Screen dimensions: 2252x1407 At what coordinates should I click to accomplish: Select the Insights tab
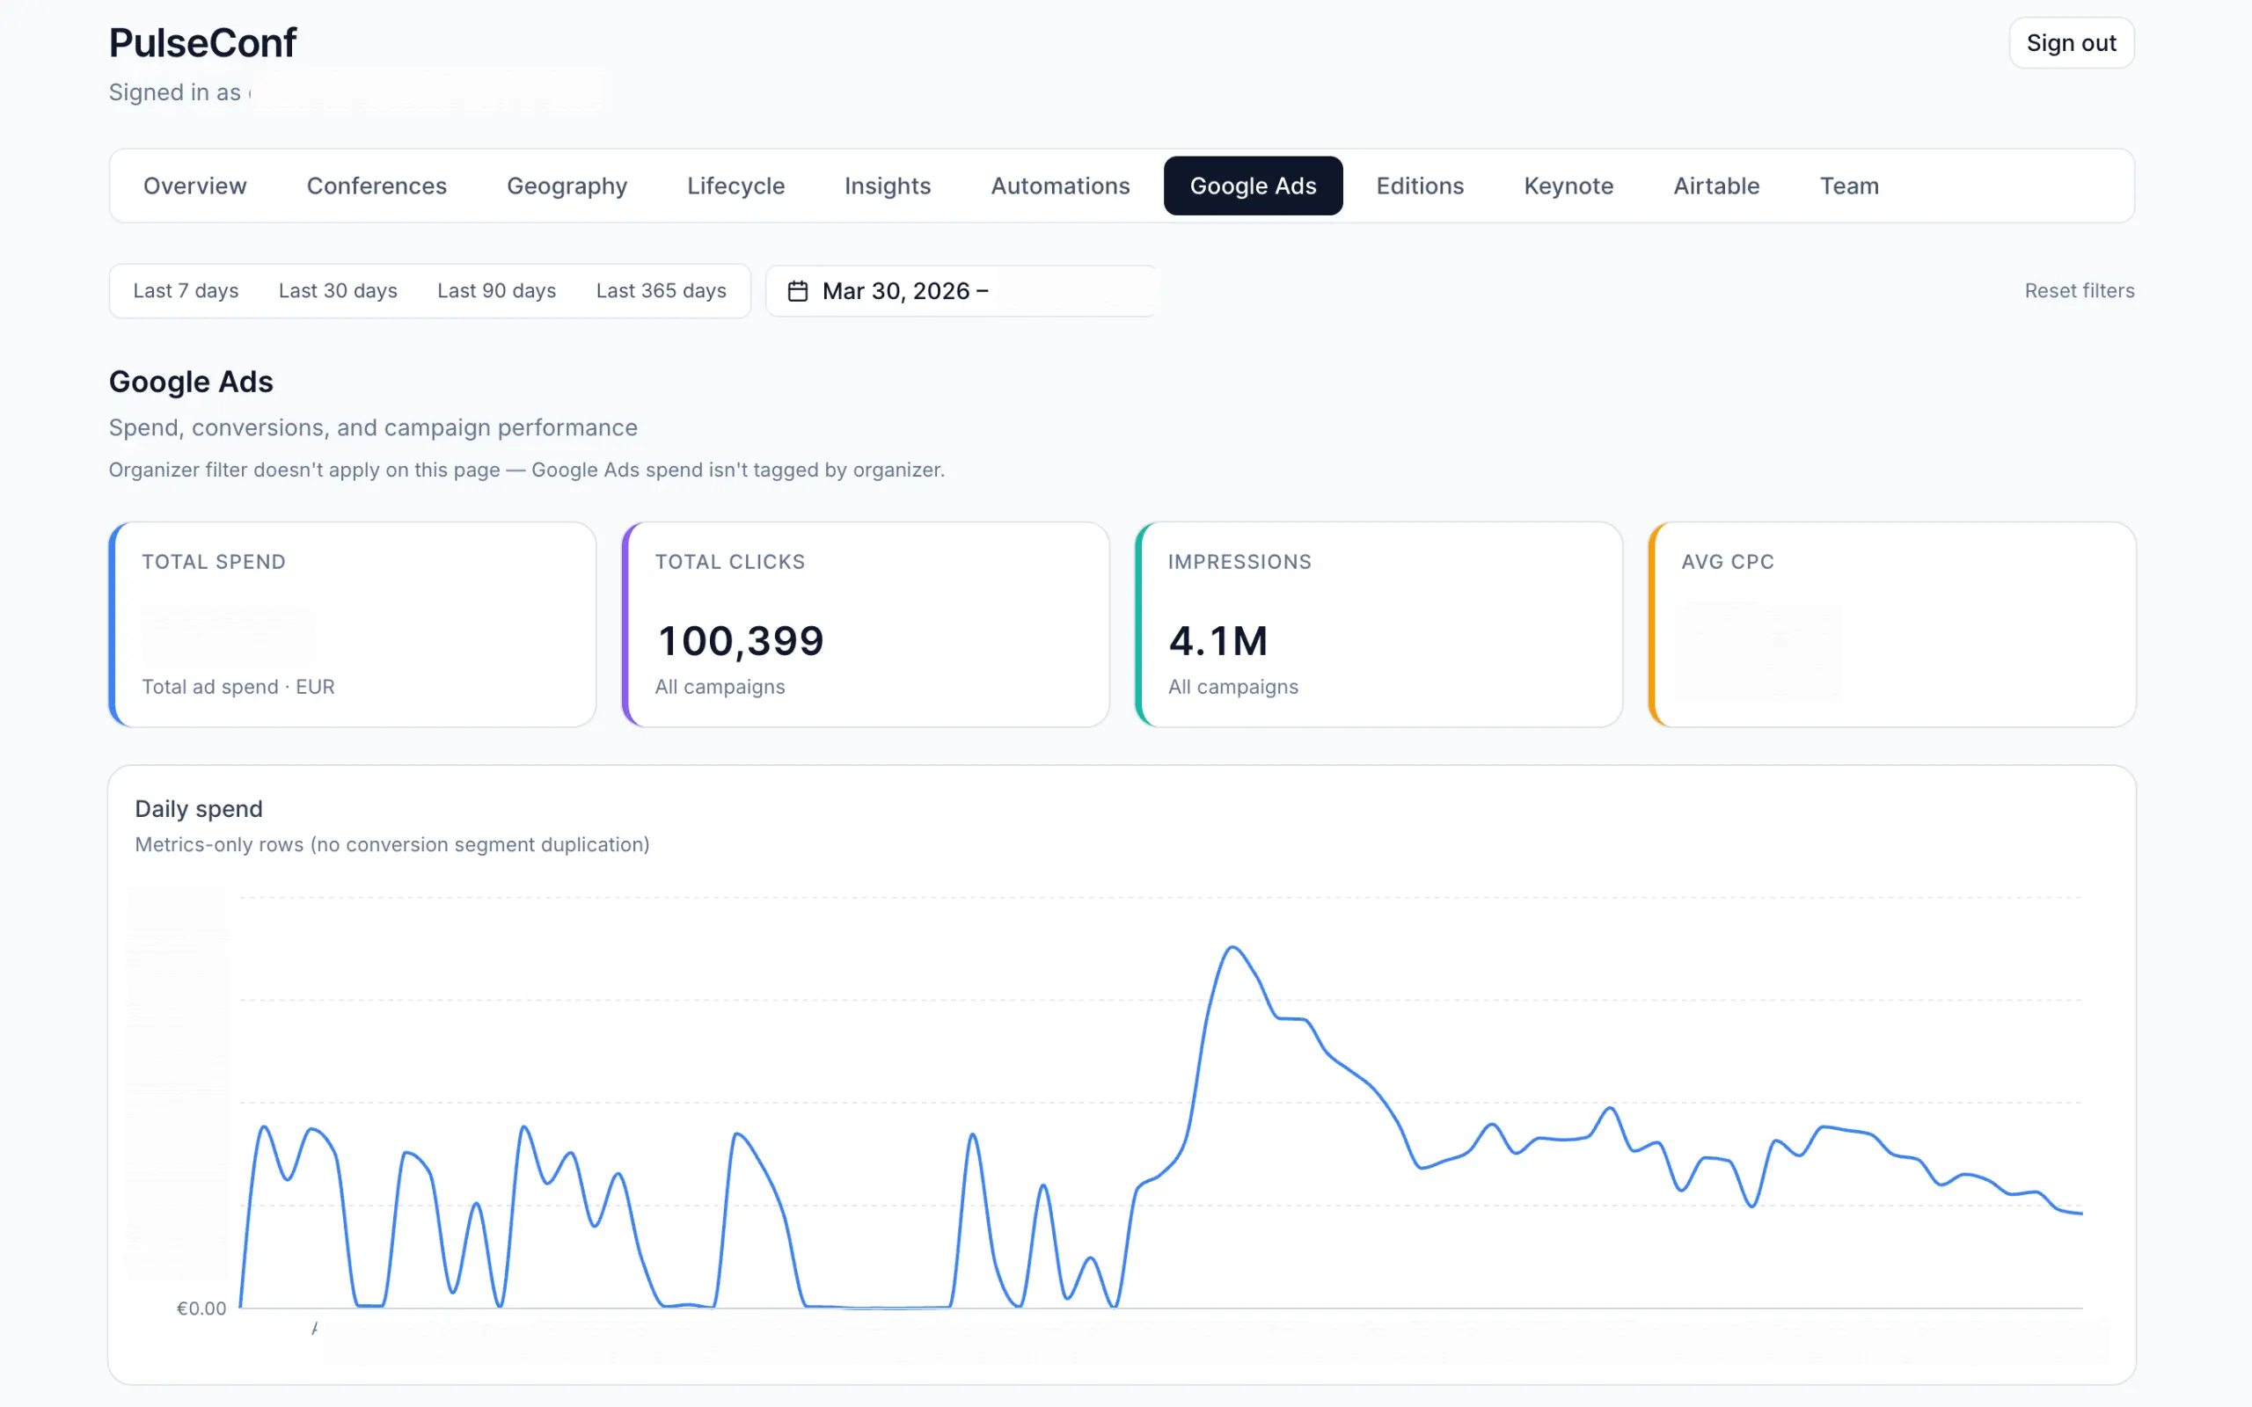[888, 186]
